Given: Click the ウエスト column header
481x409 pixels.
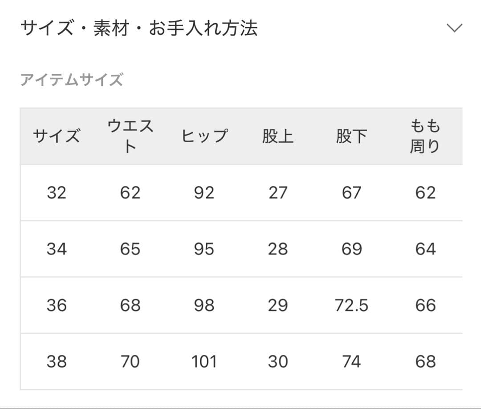Looking at the screenshot, I should click(x=130, y=136).
